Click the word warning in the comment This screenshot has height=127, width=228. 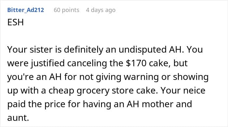pos(141,77)
